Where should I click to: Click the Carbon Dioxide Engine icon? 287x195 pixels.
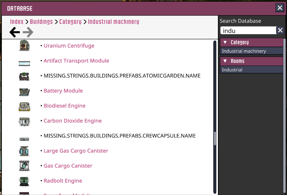click(24, 121)
